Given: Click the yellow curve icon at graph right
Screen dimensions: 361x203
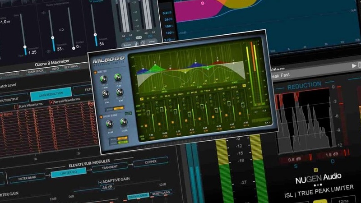Looking at the screenshot, I should click(244, 86).
